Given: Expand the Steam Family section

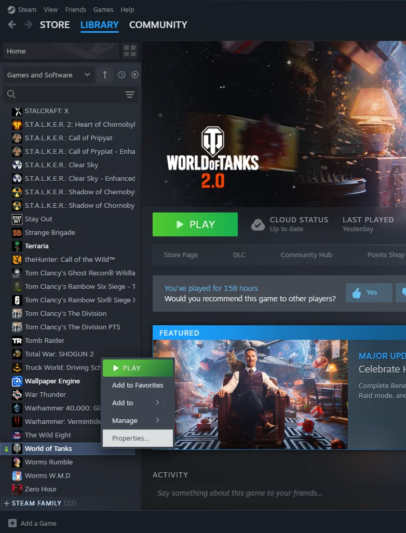Looking at the screenshot, I should pyautogui.click(x=7, y=503).
